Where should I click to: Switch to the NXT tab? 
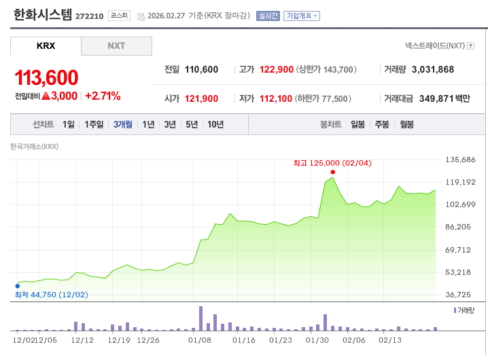coord(116,46)
